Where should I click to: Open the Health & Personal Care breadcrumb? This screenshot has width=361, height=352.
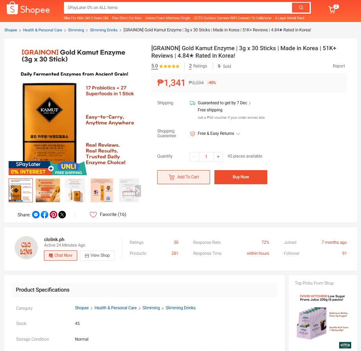43,30
